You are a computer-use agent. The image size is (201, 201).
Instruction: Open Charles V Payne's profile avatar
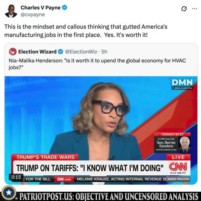[11, 11]
